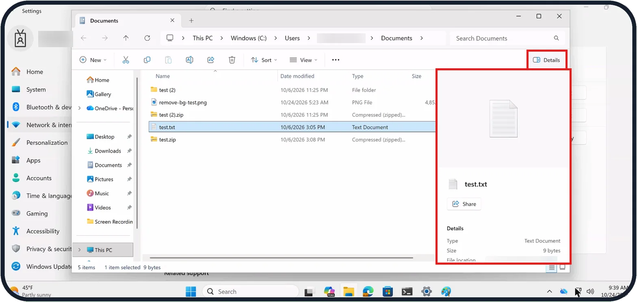Click the Delete trash can icon
The height and width of the screenshot is (302, 637).
[232, 60]
